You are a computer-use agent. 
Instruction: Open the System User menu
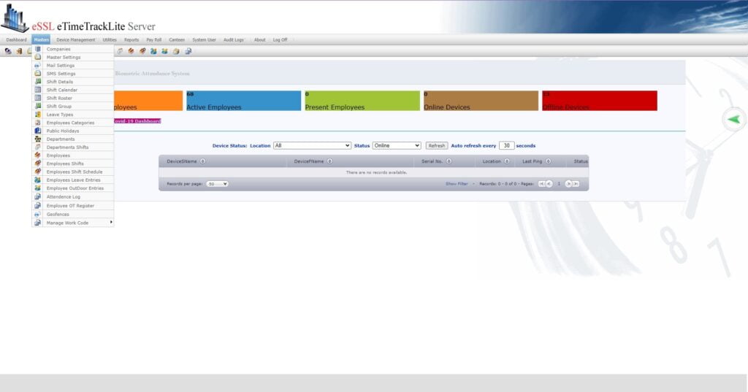tap(205, 40)
